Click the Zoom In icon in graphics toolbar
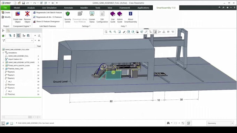The width and height of the screenshot is (237, 133). pyautogui.click(x=110, y=32)
